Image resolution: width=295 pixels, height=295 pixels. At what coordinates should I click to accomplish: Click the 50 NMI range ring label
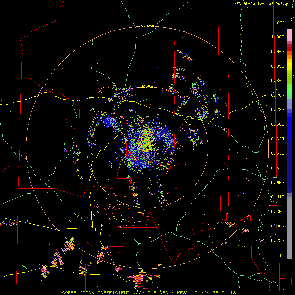(x=147, y=87)
